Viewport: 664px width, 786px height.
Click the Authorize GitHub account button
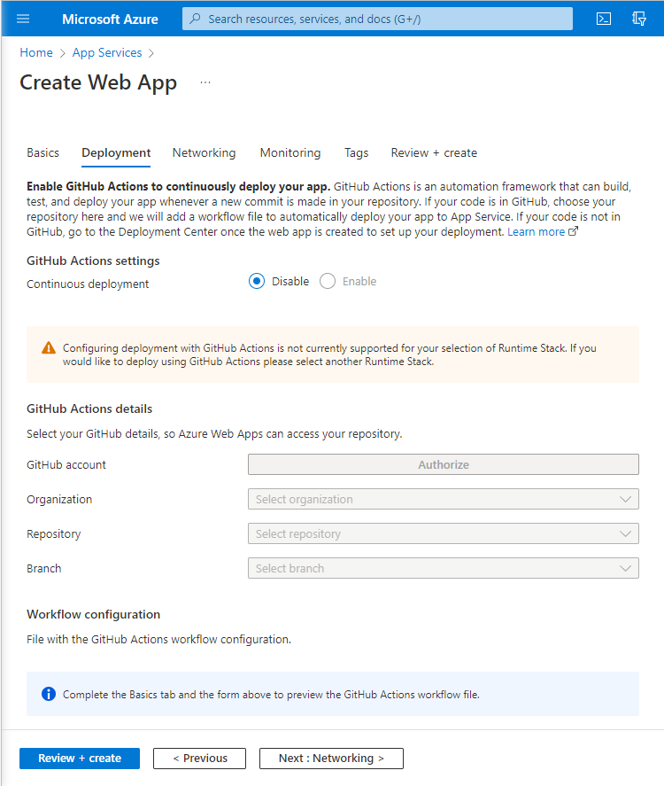click(444, 465)
